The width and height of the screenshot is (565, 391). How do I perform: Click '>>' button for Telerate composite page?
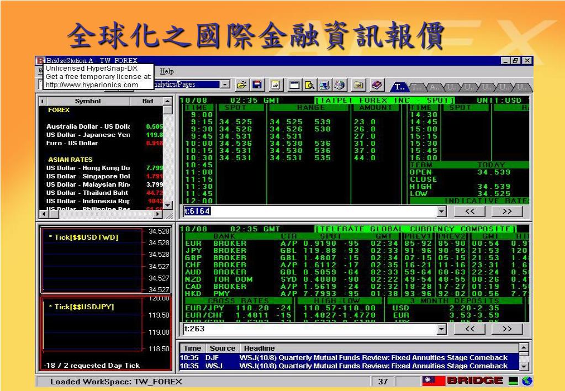tap(507, 329)
